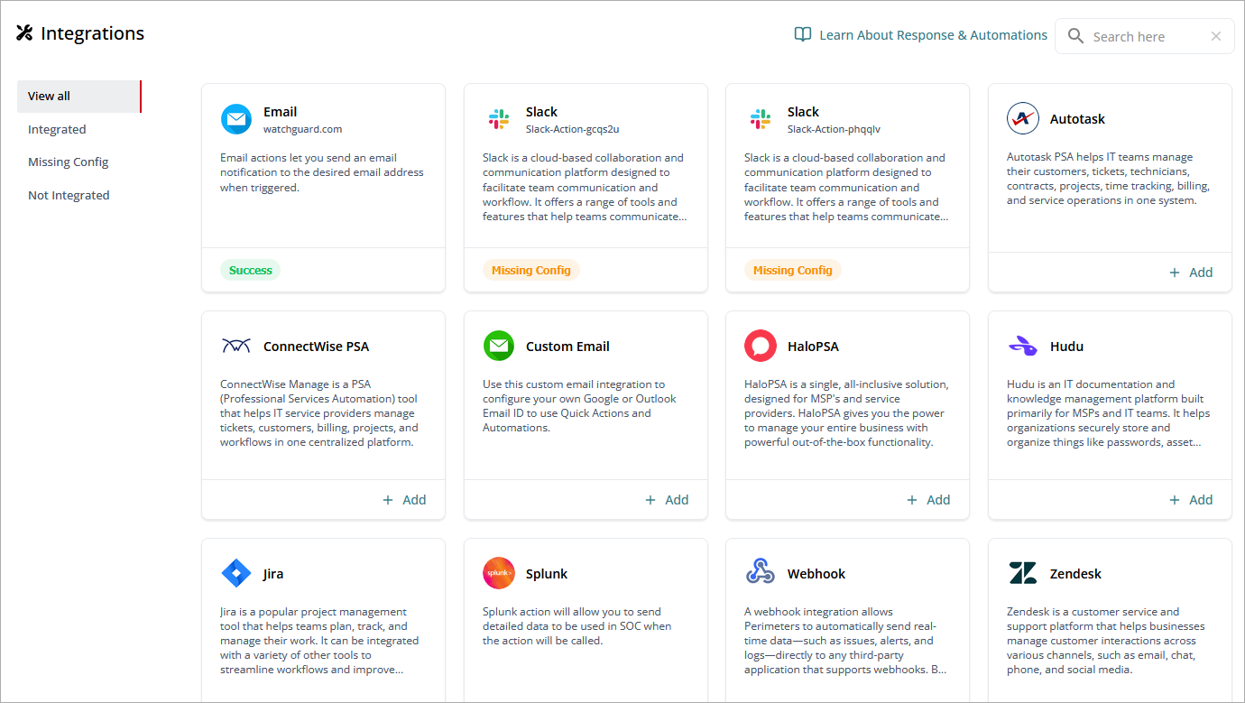Click the Webhook description text

coord(845,641)
